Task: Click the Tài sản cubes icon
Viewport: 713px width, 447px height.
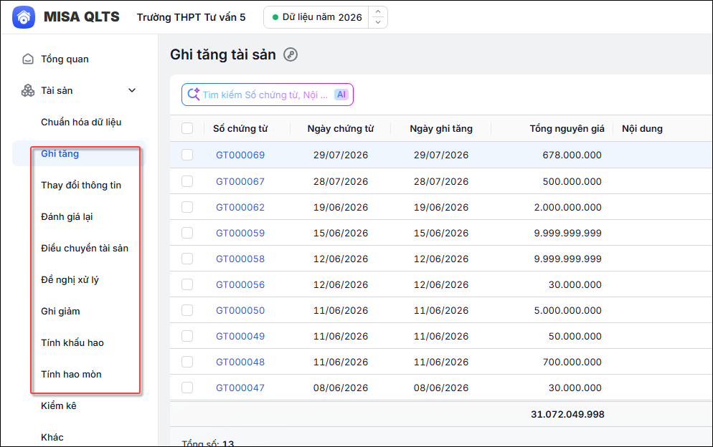Action: point(28,90)
